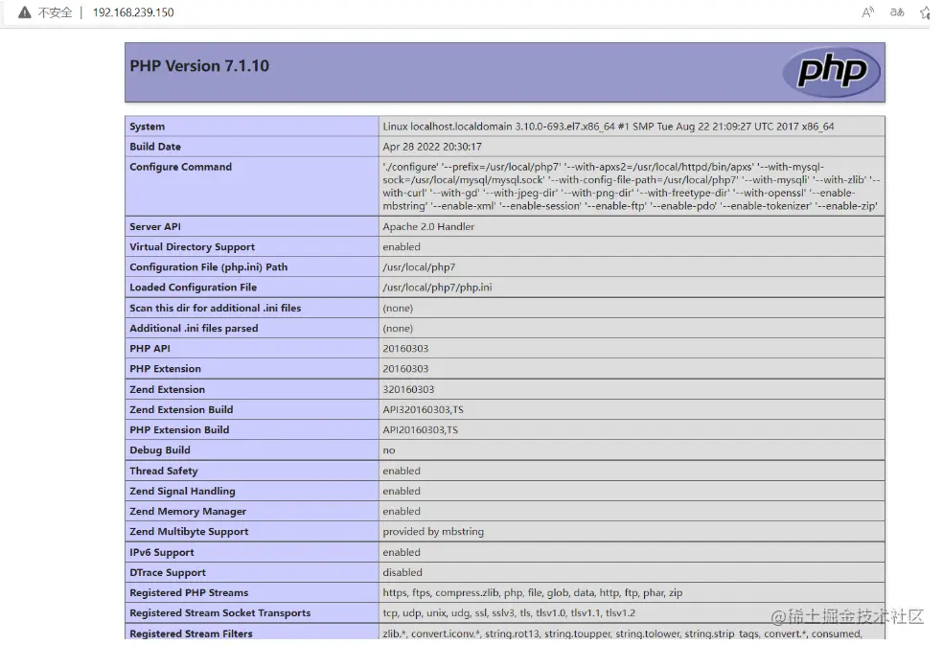Click enabled value for Virtual Directory Support
The height and width of the screenshot is (645, 943).
coord(402,246)
